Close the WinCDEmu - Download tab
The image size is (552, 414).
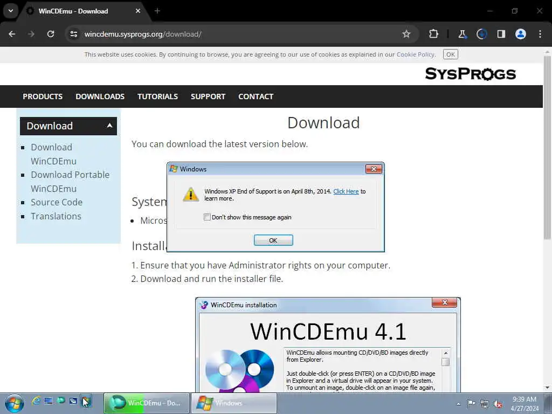point(138,11)
